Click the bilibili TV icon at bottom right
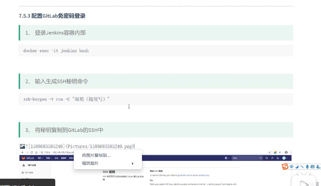This screenshot has width=321, height=186. (303, 179)
